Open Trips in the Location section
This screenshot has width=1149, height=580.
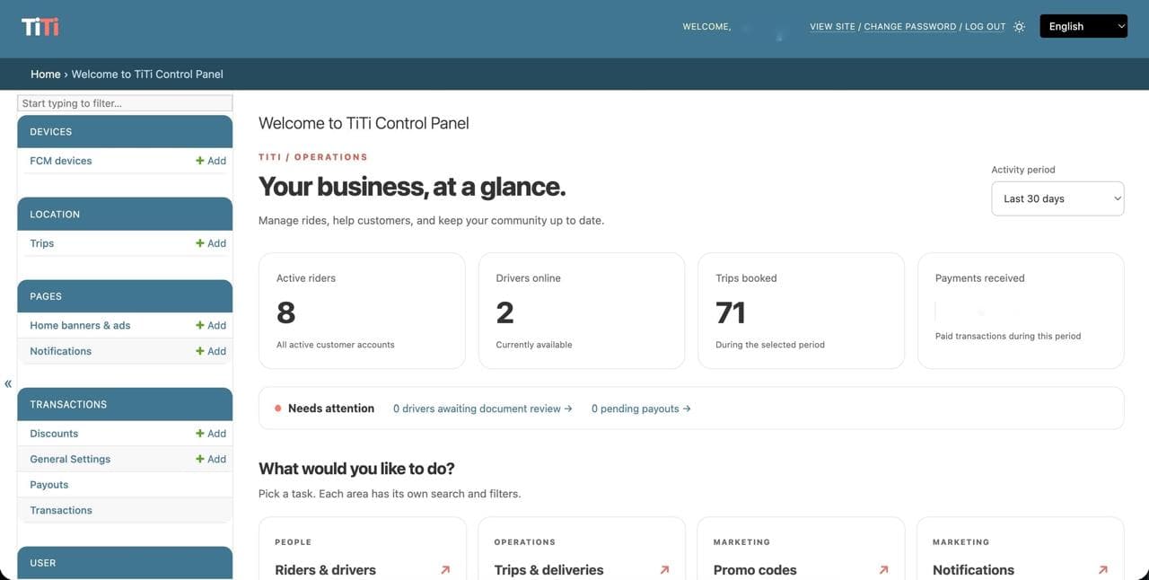(x=42, y=243)
